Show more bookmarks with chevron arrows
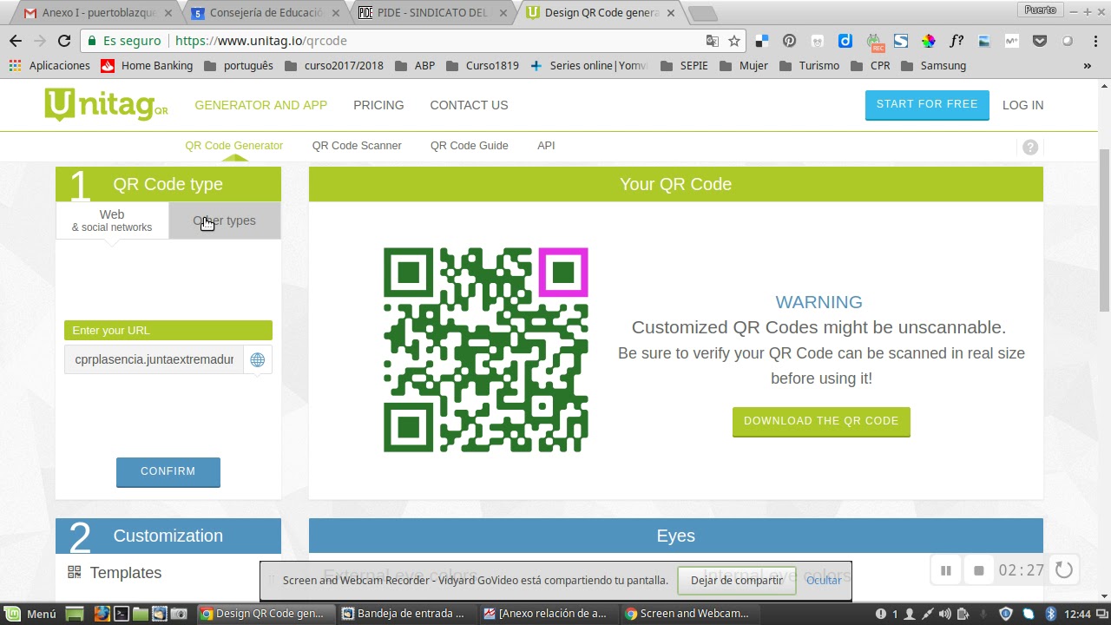1111x625 pixels. click(x=1087, y=65)
